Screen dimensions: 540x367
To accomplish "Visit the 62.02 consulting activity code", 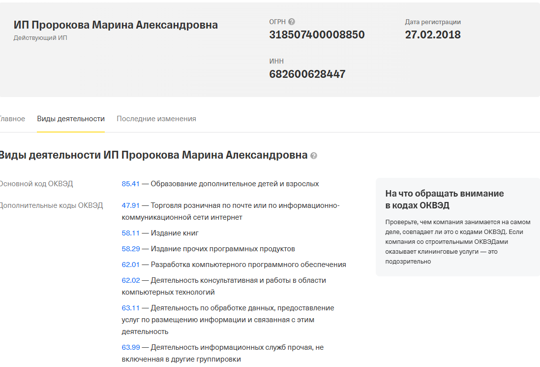I will pyautogui.click(x=131, y=280).
